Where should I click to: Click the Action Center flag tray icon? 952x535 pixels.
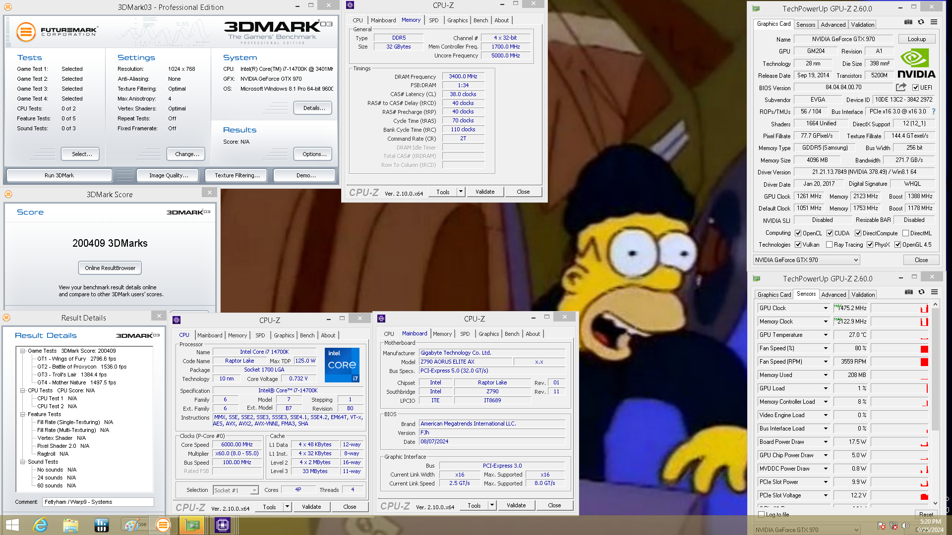882,526
